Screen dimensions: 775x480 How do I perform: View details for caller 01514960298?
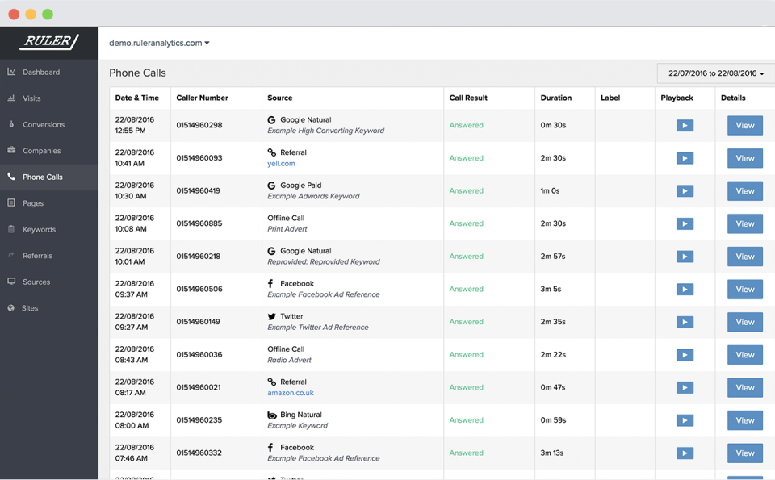[x=744, y=125]
